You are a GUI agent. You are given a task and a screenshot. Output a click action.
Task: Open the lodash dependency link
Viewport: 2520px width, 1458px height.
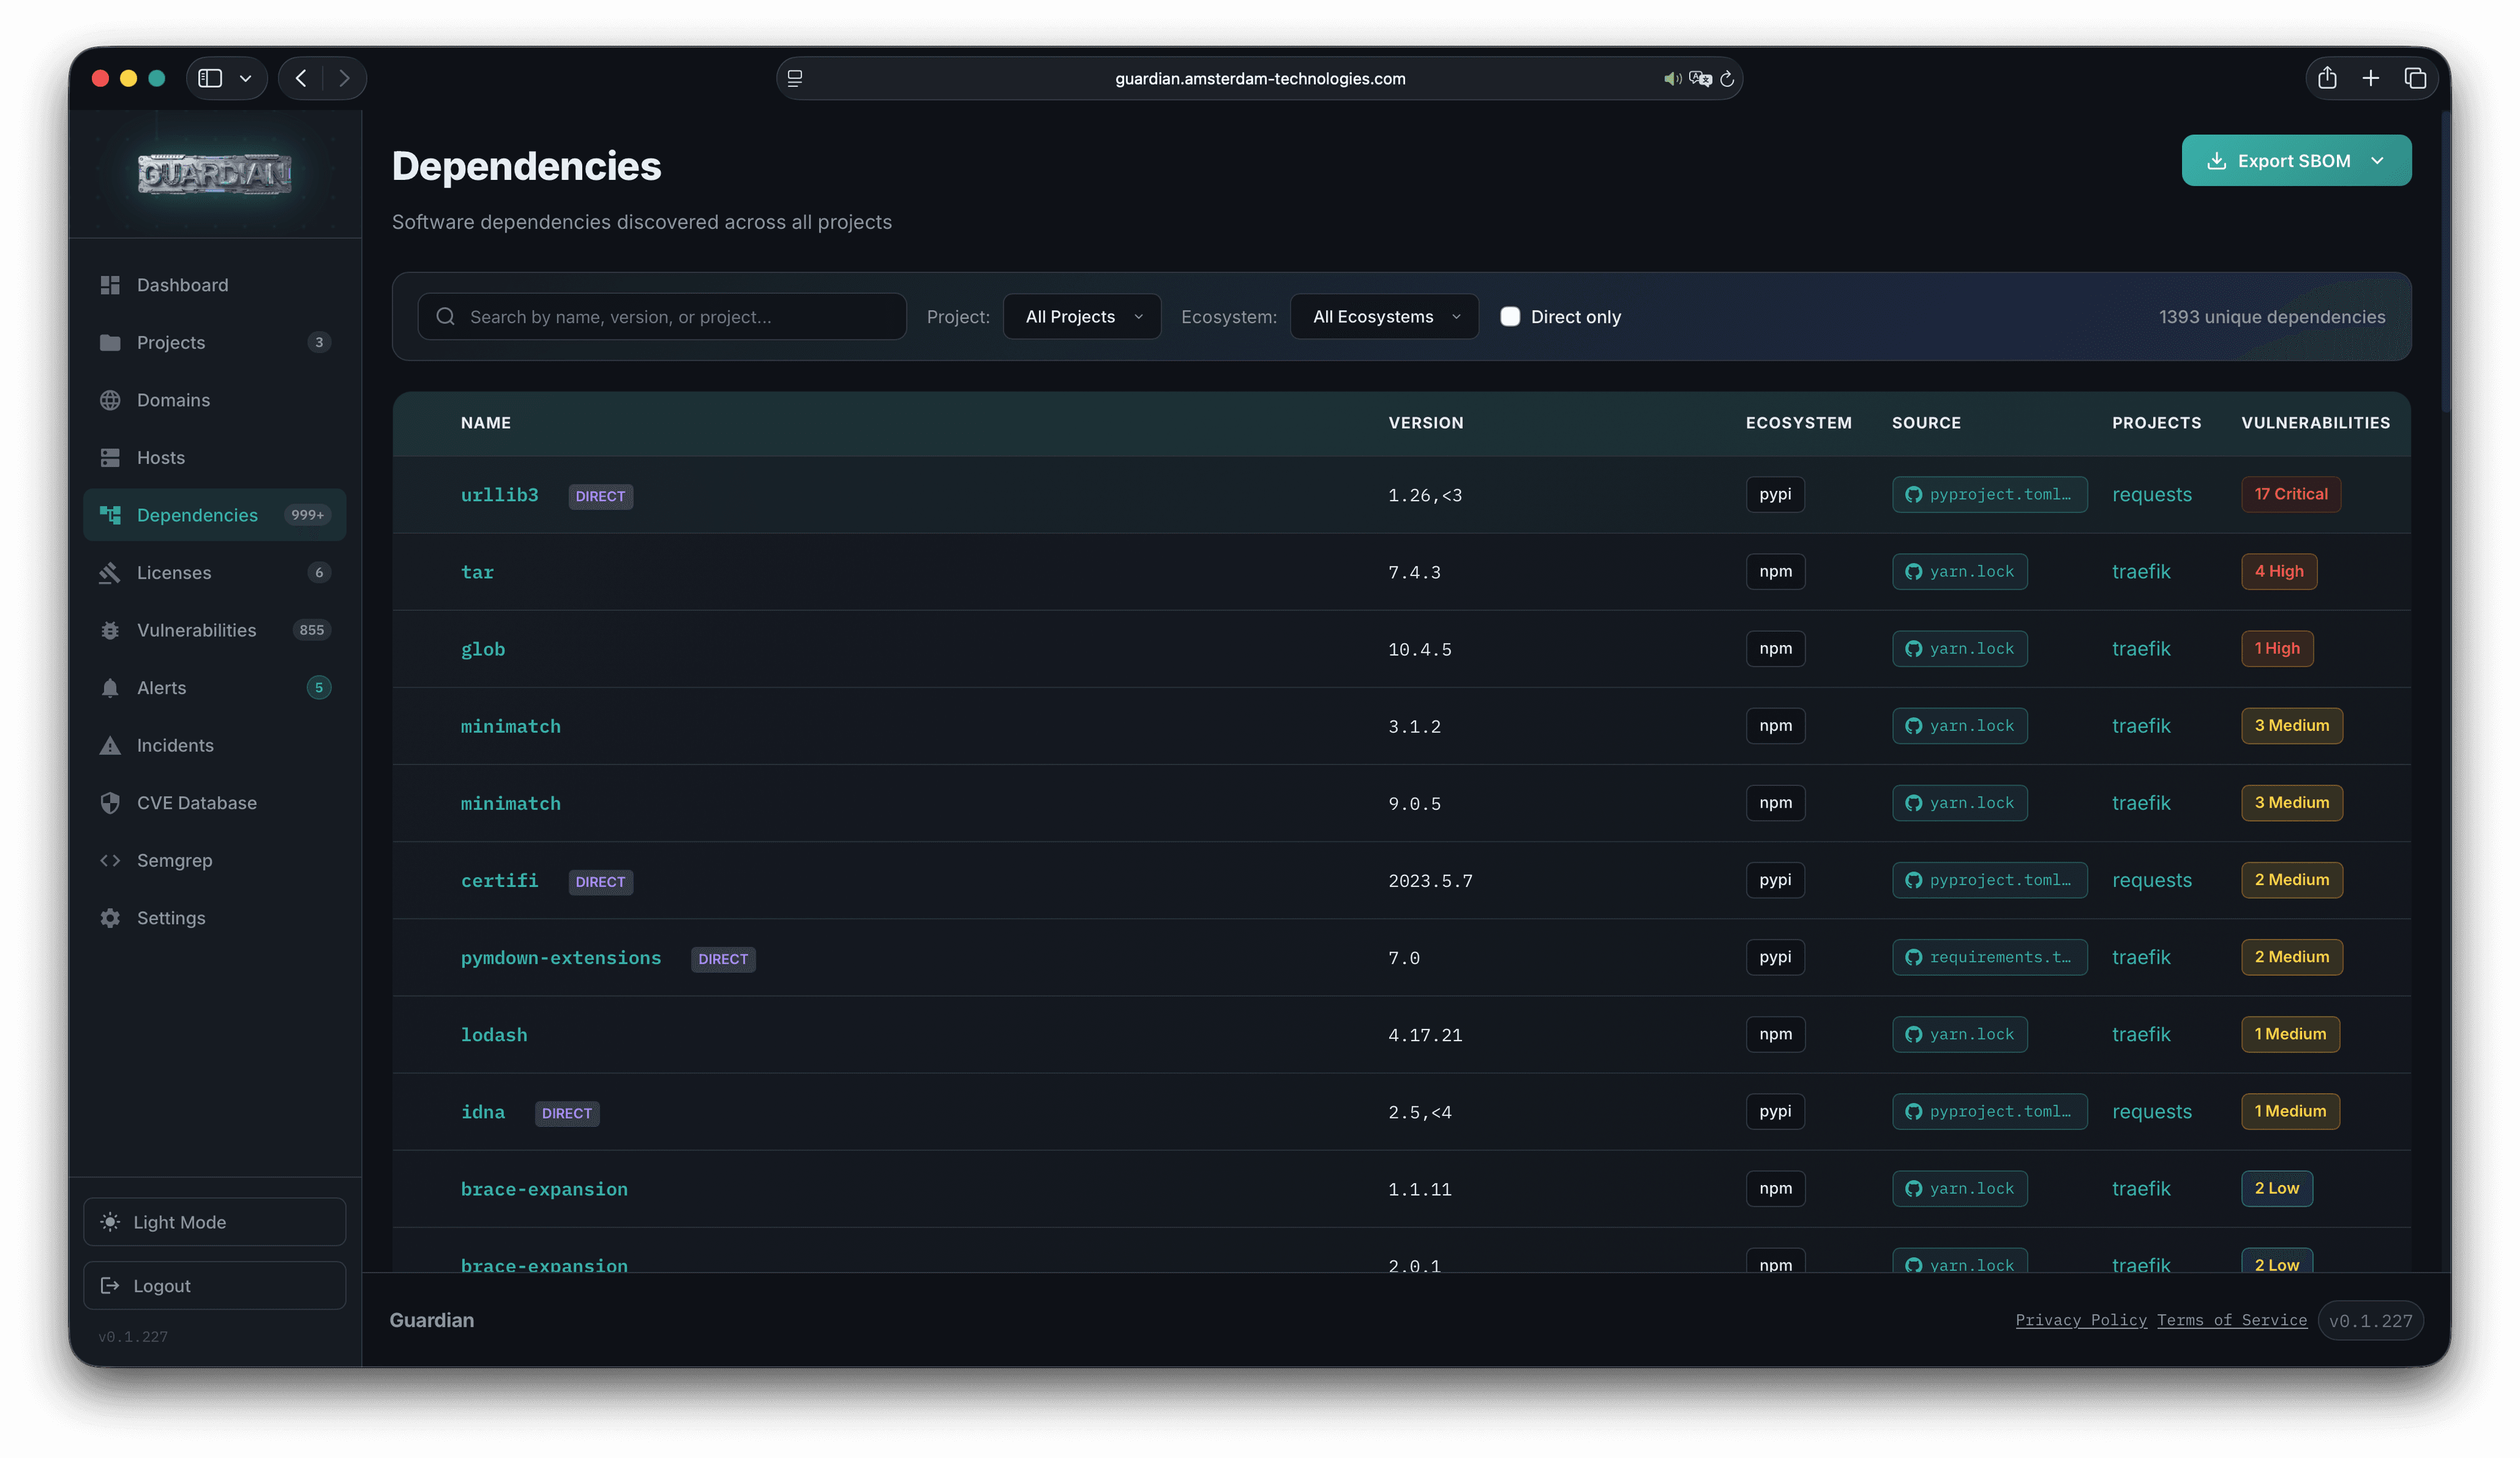pos(493,1035)
